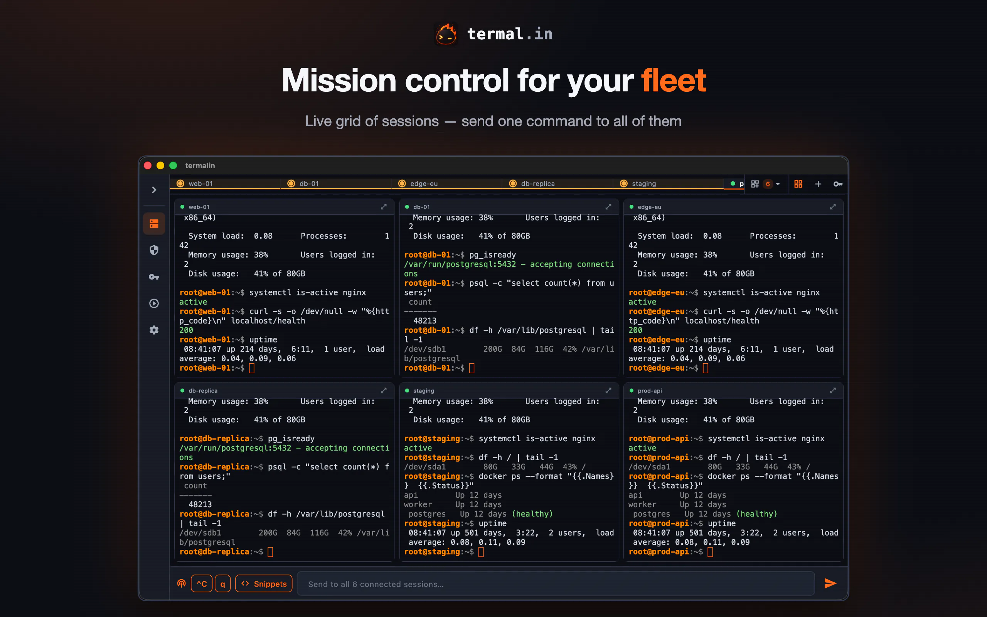Open Settings gear in the sidebar
Viewport: 987px width, 617px height.
154,330
